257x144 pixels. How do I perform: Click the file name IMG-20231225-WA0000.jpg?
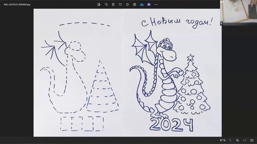[x=17, y=4]
